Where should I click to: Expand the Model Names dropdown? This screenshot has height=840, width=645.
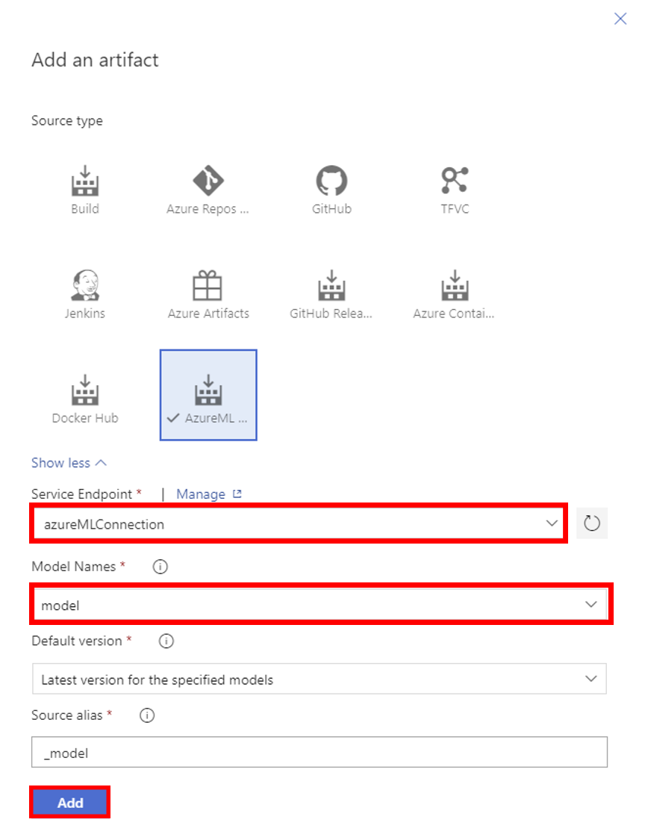[x=321, y=605]
